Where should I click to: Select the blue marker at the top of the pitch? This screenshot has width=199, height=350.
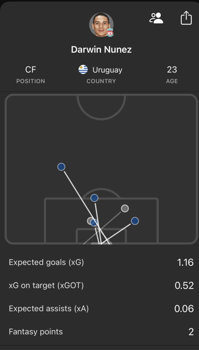pos(61,166)
